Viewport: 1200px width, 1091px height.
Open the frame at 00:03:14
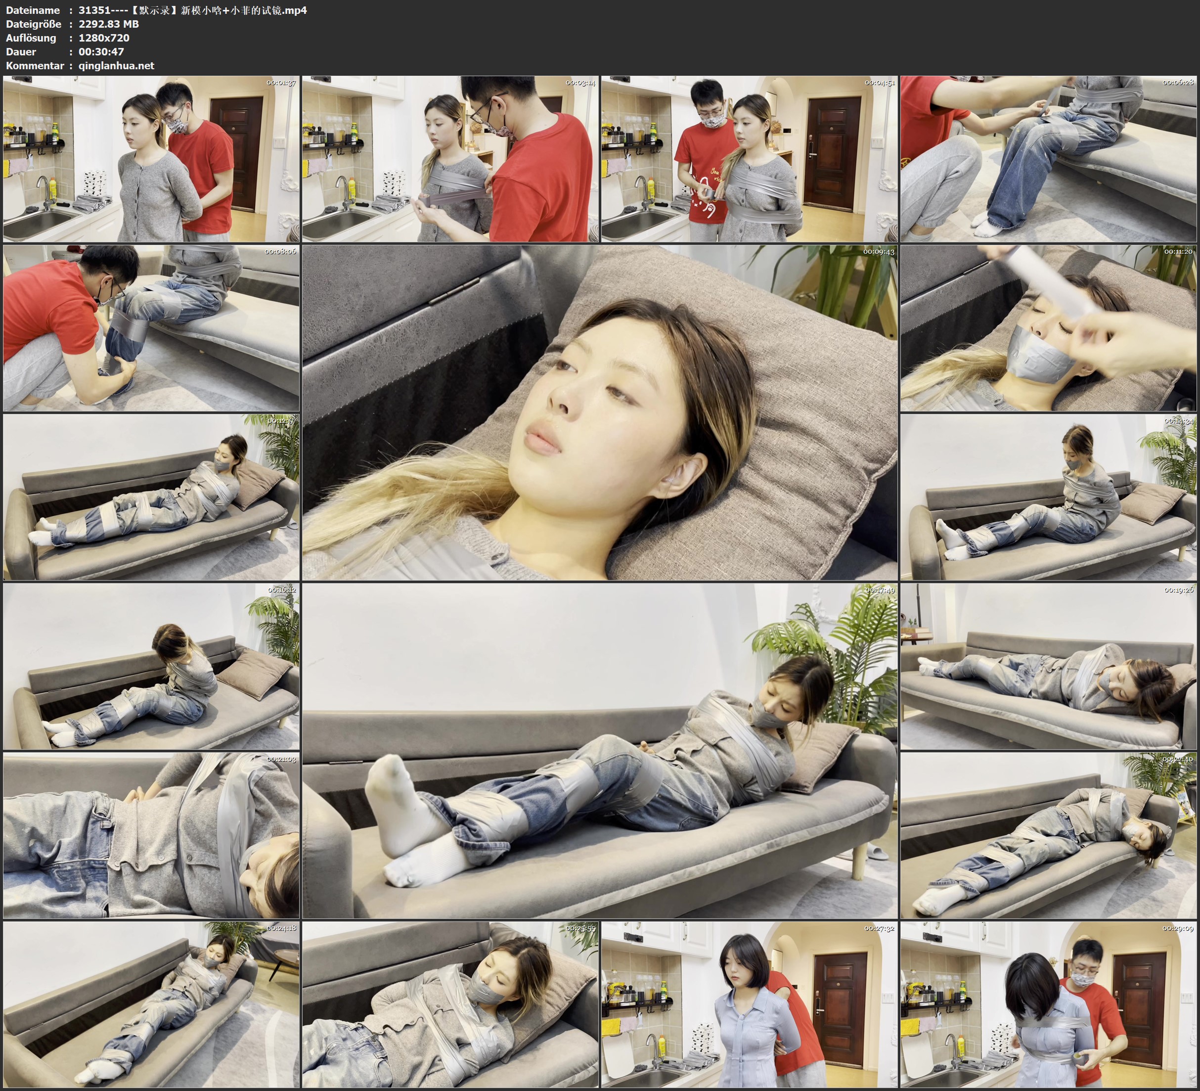450,158
